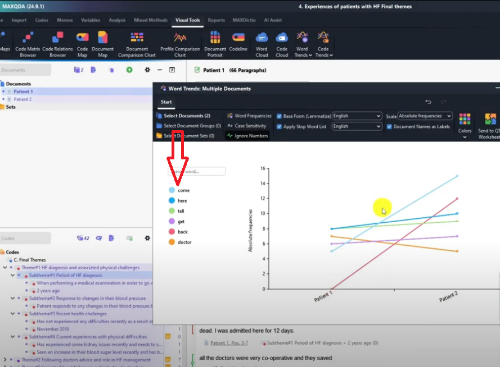The width and height of the screenshot is (500, 367).
Task: Redo in the Word Trends window
Action: [x=444, y=102]
